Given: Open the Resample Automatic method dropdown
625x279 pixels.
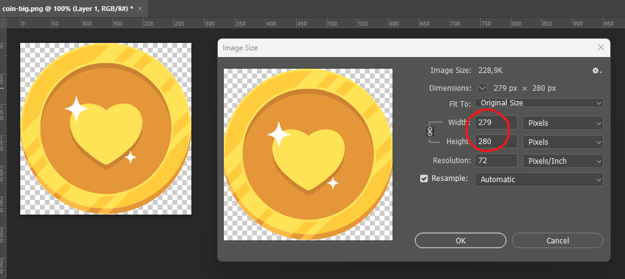Looking at the screenshot, I should (x=539, y=180).
